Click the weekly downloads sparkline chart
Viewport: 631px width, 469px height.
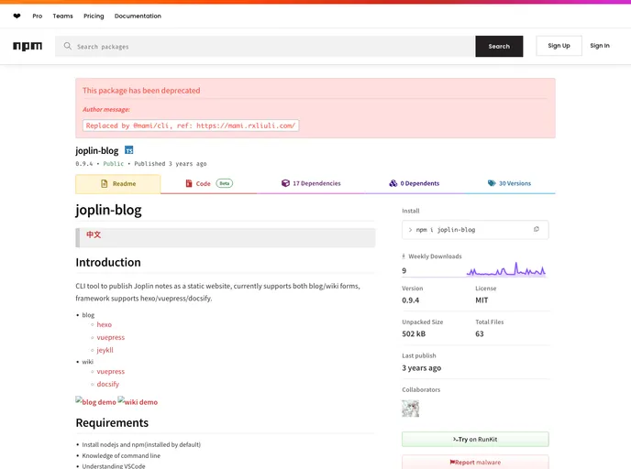[x=506, y=269]
